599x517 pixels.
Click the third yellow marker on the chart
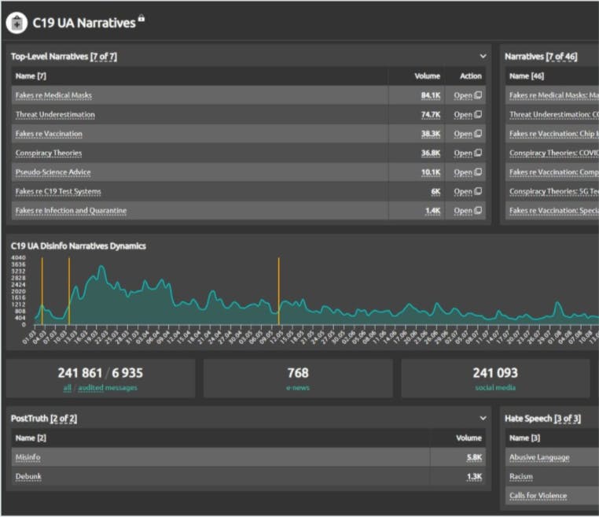pos(279,291)
